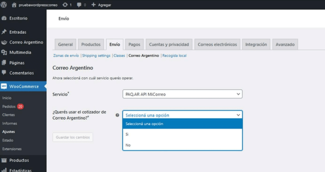
Task: Switch to the Productos settings tab
Action: tap(91, 44)
